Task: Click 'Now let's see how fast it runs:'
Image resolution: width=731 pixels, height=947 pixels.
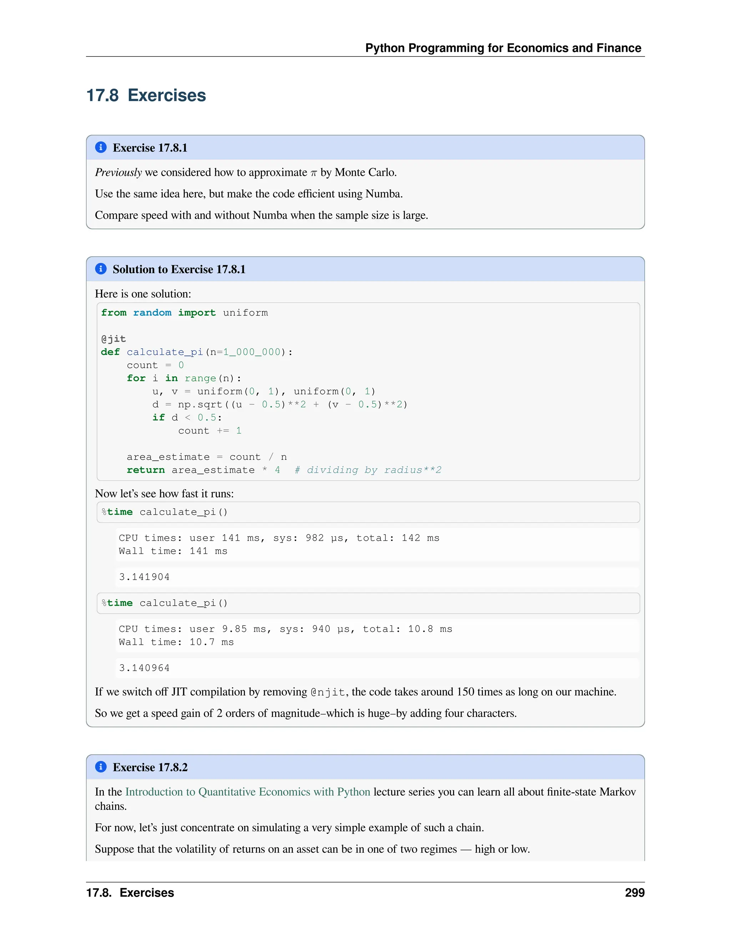Action: coord(164,494)
